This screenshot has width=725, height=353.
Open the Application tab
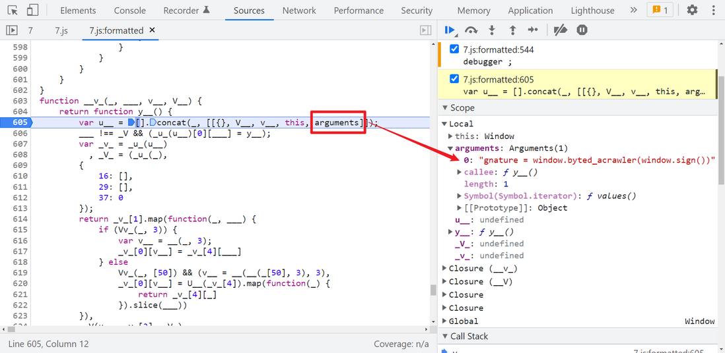[530, 10]
